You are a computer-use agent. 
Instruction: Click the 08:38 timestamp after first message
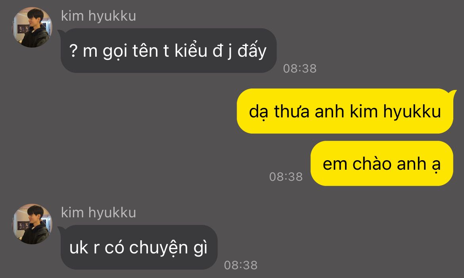[x=300, y=68]
